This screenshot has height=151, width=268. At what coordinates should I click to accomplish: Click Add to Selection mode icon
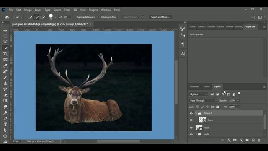click(x=36, y=17)
